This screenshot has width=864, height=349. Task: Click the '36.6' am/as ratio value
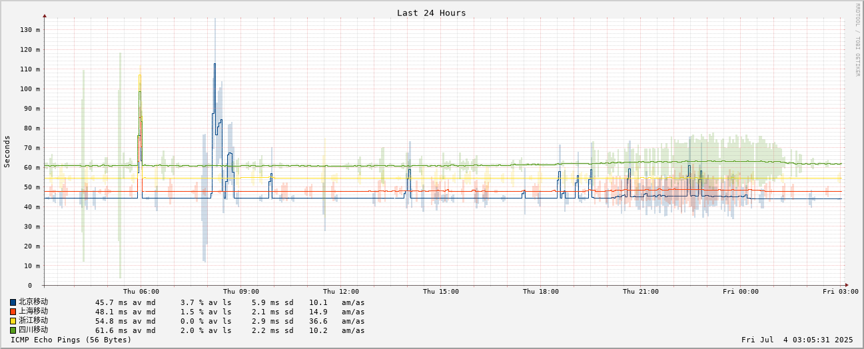(318, 321)
